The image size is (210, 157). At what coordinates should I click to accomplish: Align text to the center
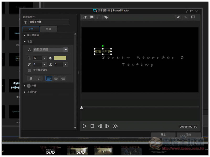(x=56, y=78)
